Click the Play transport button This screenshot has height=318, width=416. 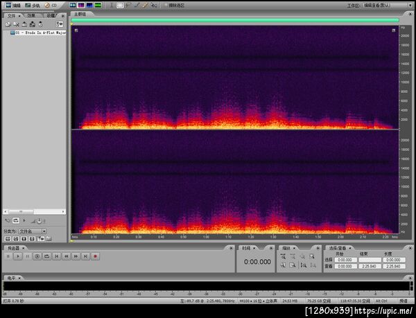[18, 256]
